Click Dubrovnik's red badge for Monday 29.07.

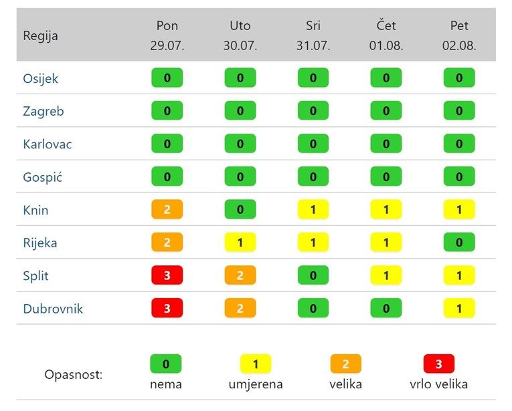(167, 309)
